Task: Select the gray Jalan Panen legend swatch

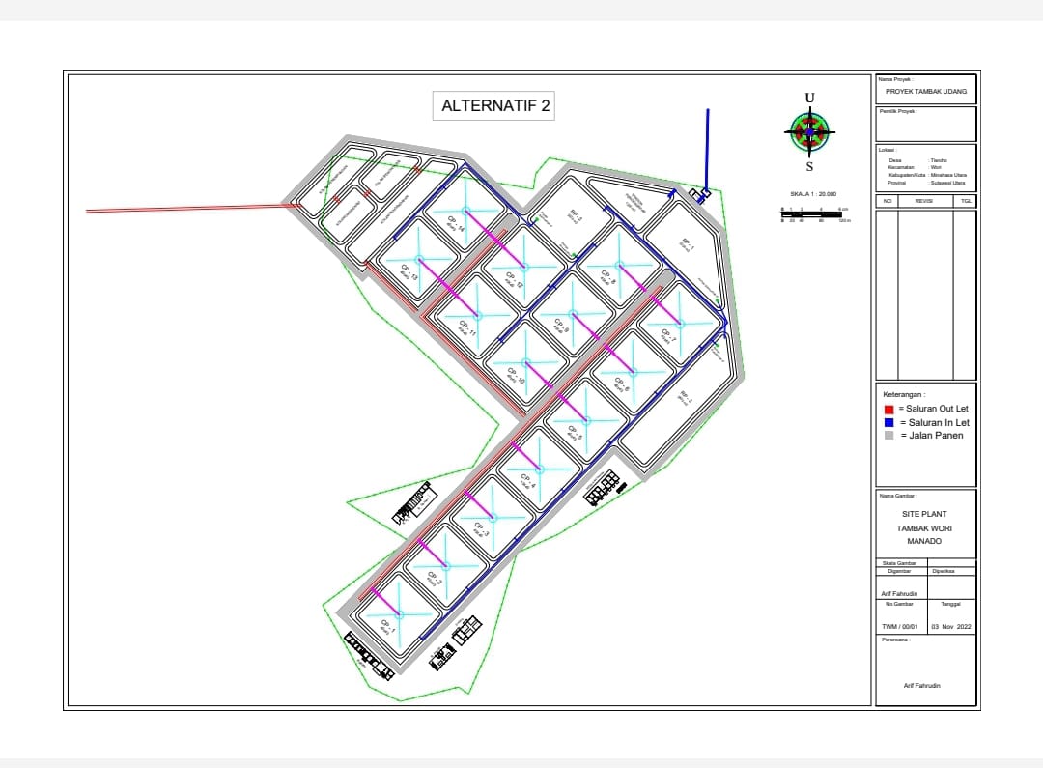Action: click(888, 436)
